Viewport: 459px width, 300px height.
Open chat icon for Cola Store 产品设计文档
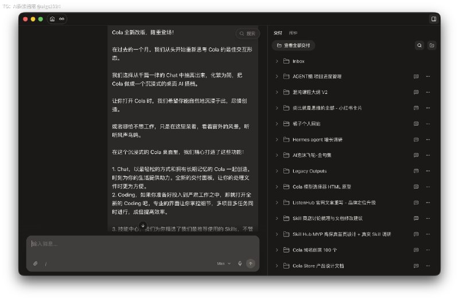(416, 266)
